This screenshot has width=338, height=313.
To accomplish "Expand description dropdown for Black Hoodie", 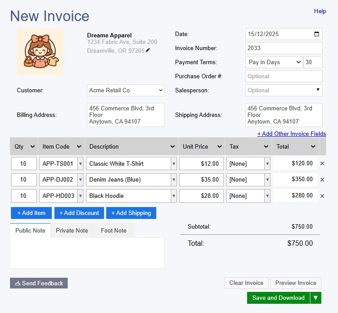I will click(x=174, y=196).
